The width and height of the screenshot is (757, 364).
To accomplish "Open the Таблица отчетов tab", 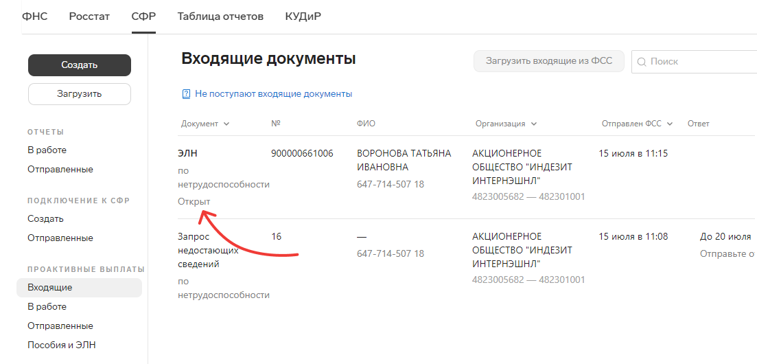I will point(220,16).
